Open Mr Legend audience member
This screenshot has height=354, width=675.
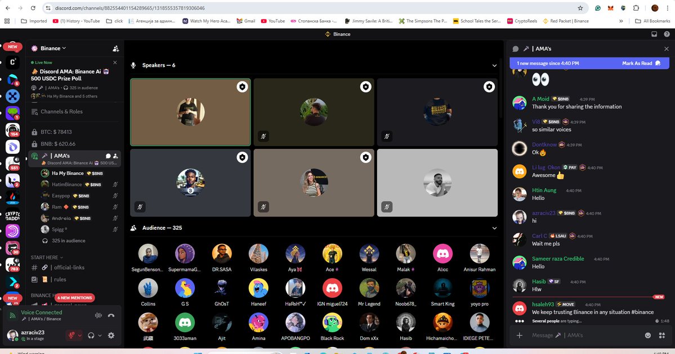369,292
